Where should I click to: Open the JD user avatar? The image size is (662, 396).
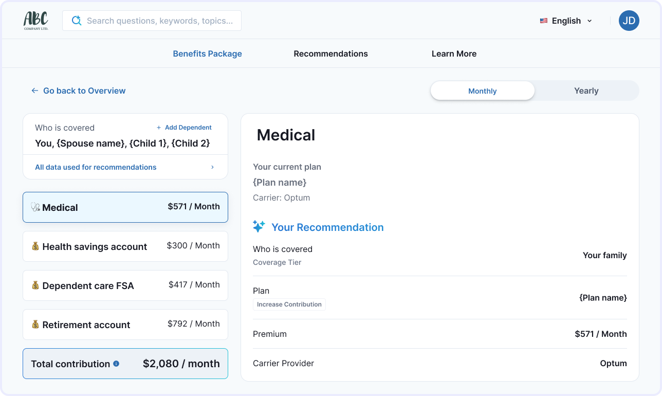629,21
